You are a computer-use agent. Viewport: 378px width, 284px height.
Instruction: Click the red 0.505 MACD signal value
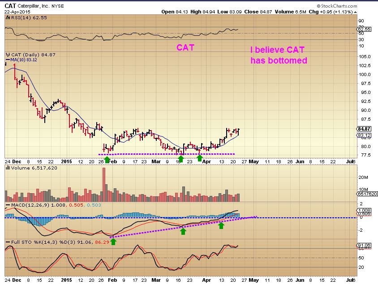point(76,205)
